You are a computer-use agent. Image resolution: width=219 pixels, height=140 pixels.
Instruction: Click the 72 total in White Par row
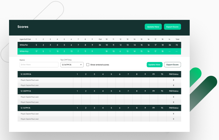pos(177,45)
